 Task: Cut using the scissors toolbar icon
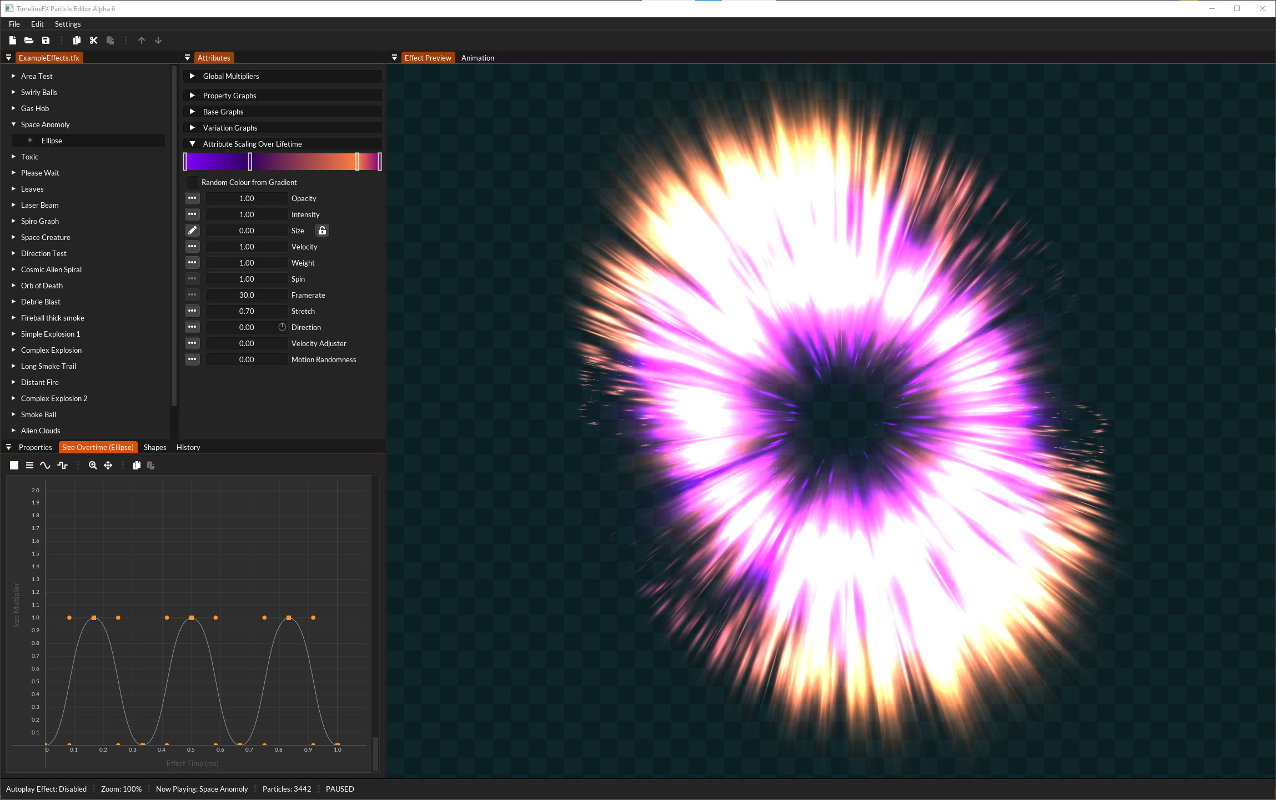pos(93,40)
